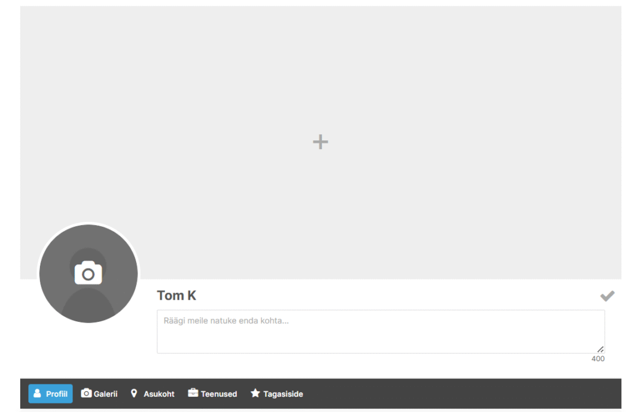Click the Tom K name heading
Image resolution: width=628 pixels, height=412 pixels.
[176, 296]
